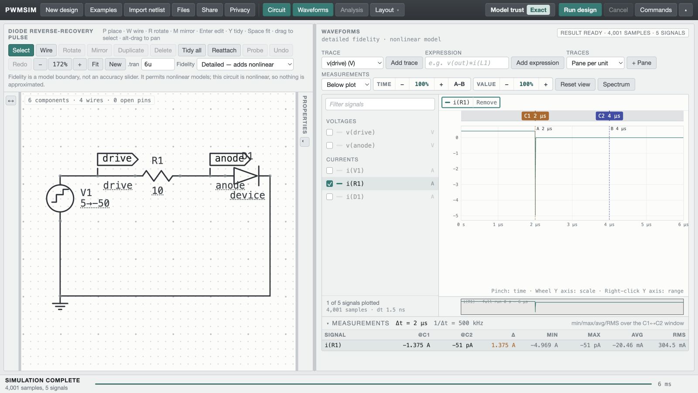Enable the v(anode) signal checkbox
This screenshot has width=698, height=393.
pyautogui.click(x=329, y=145)
